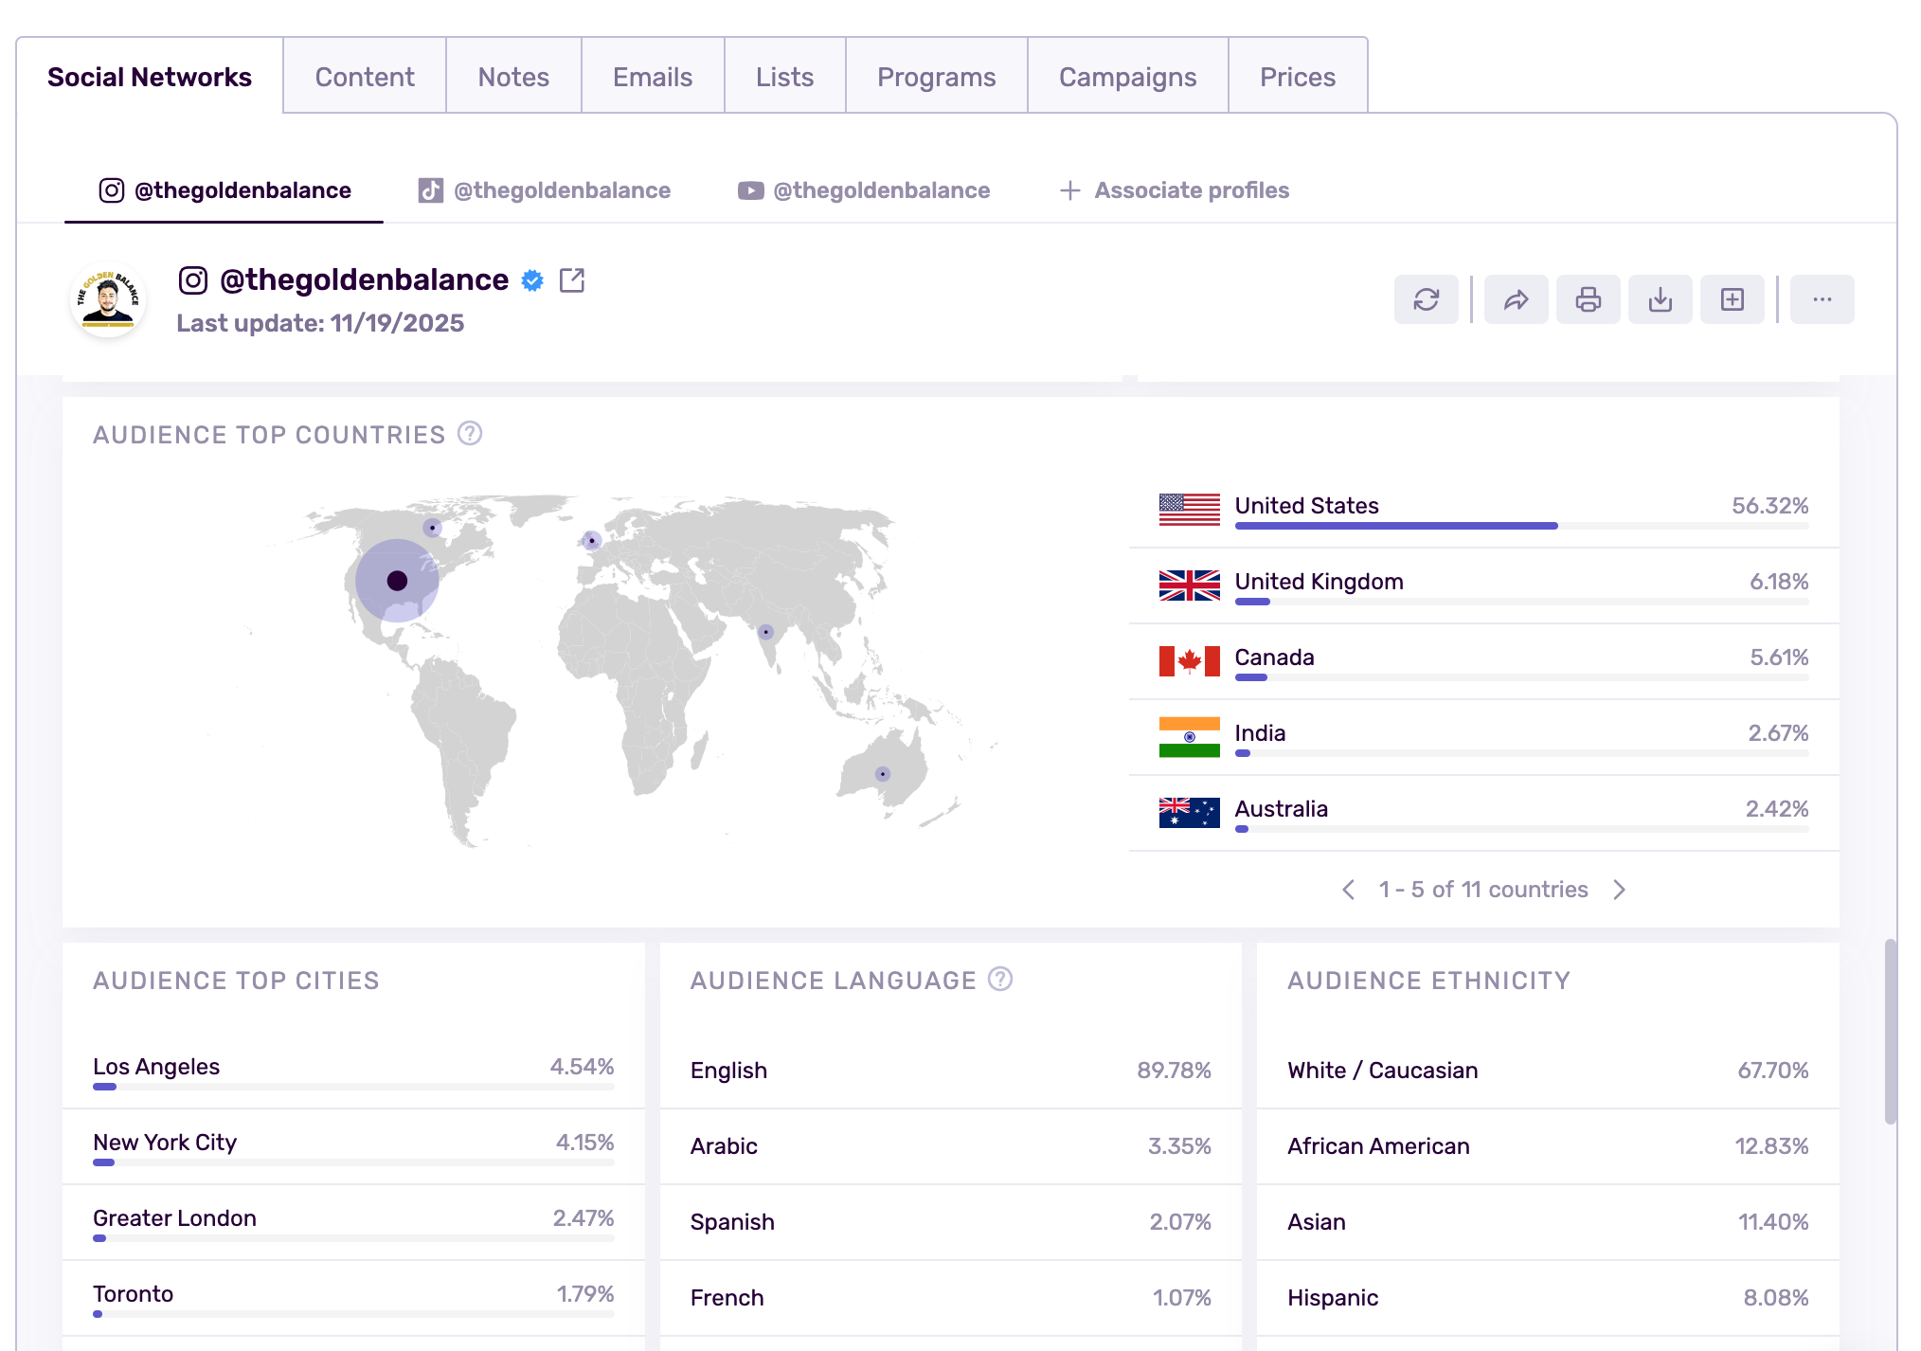Select the Prices tab
This screenshot has height=1351, width=1921.
1297,77
